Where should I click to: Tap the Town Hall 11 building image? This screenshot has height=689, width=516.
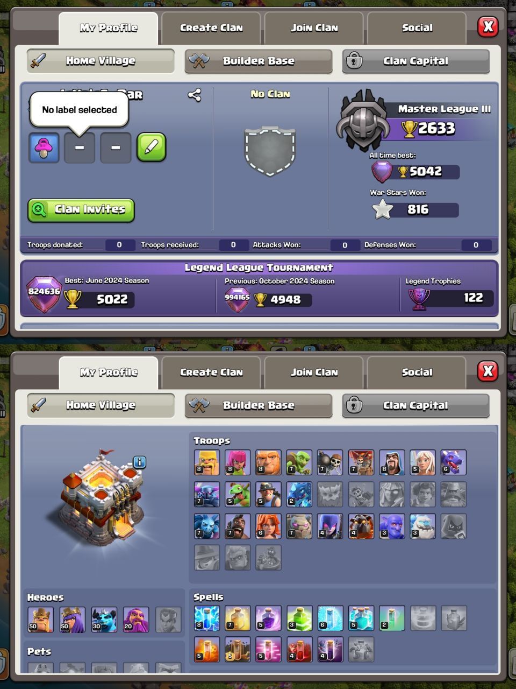coord(102,497)
